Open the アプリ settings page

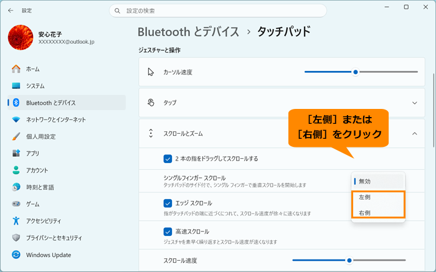tap(67, 153)
